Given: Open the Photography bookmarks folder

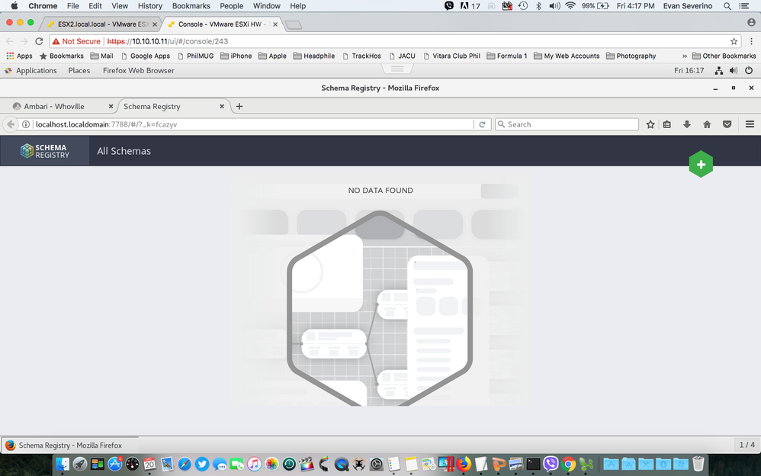Looking at the screenshot, I should point(631,56).
